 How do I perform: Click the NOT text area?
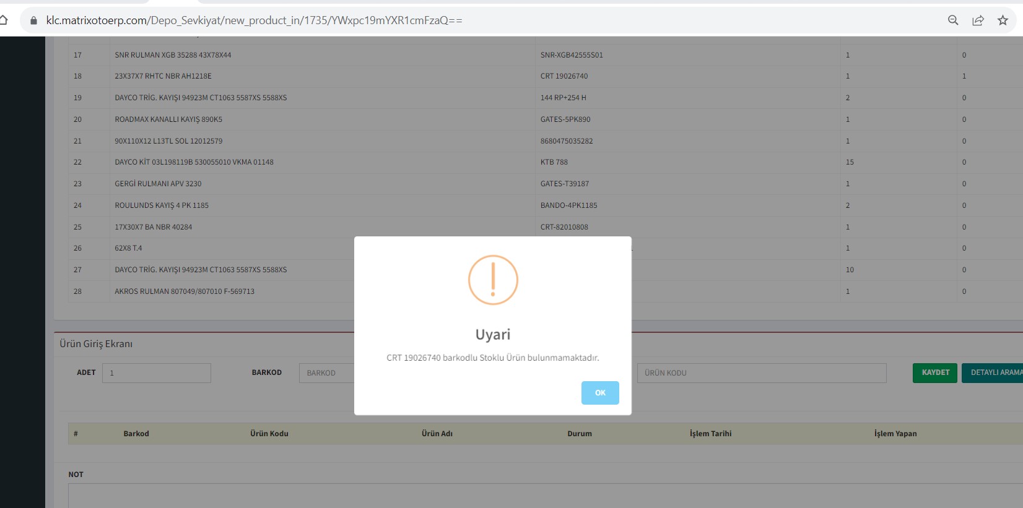545,495
